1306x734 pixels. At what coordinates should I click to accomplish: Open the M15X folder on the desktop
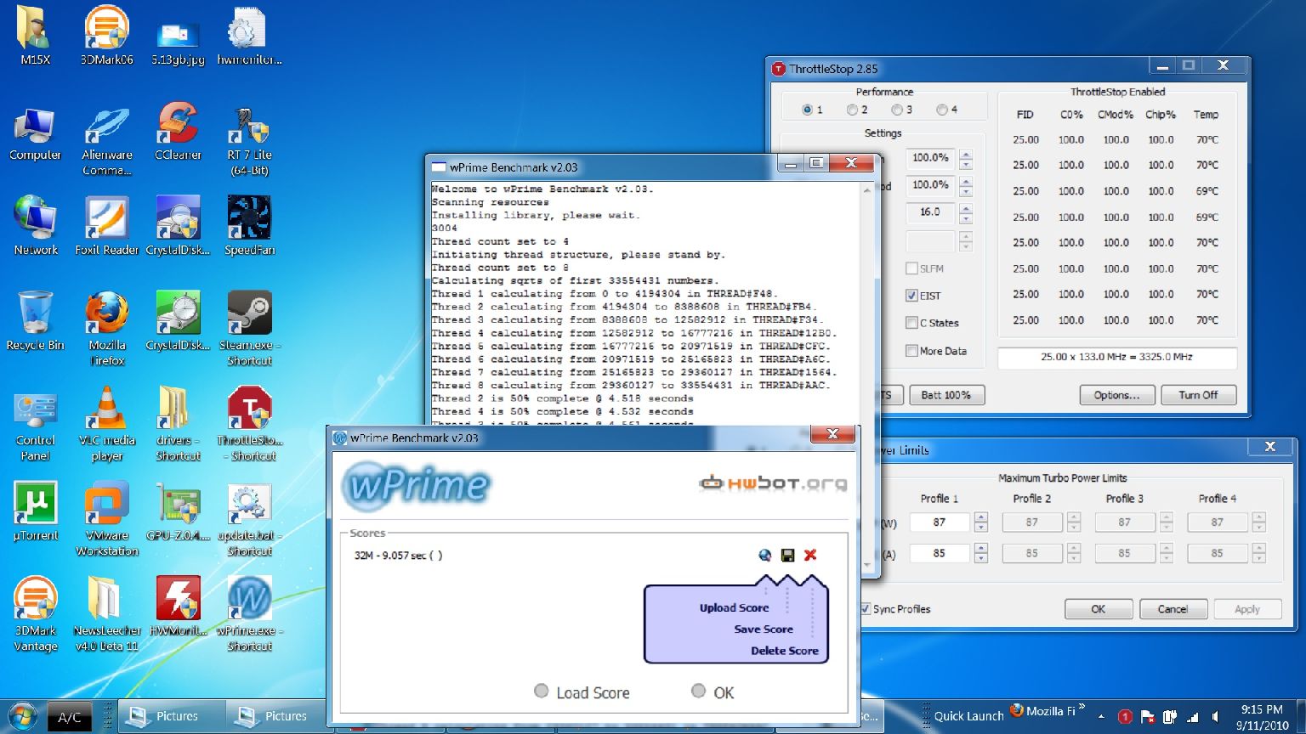pyautogui.click(x=35, y=34)
